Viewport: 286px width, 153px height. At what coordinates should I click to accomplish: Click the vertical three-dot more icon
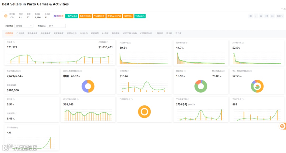[256, 16]
